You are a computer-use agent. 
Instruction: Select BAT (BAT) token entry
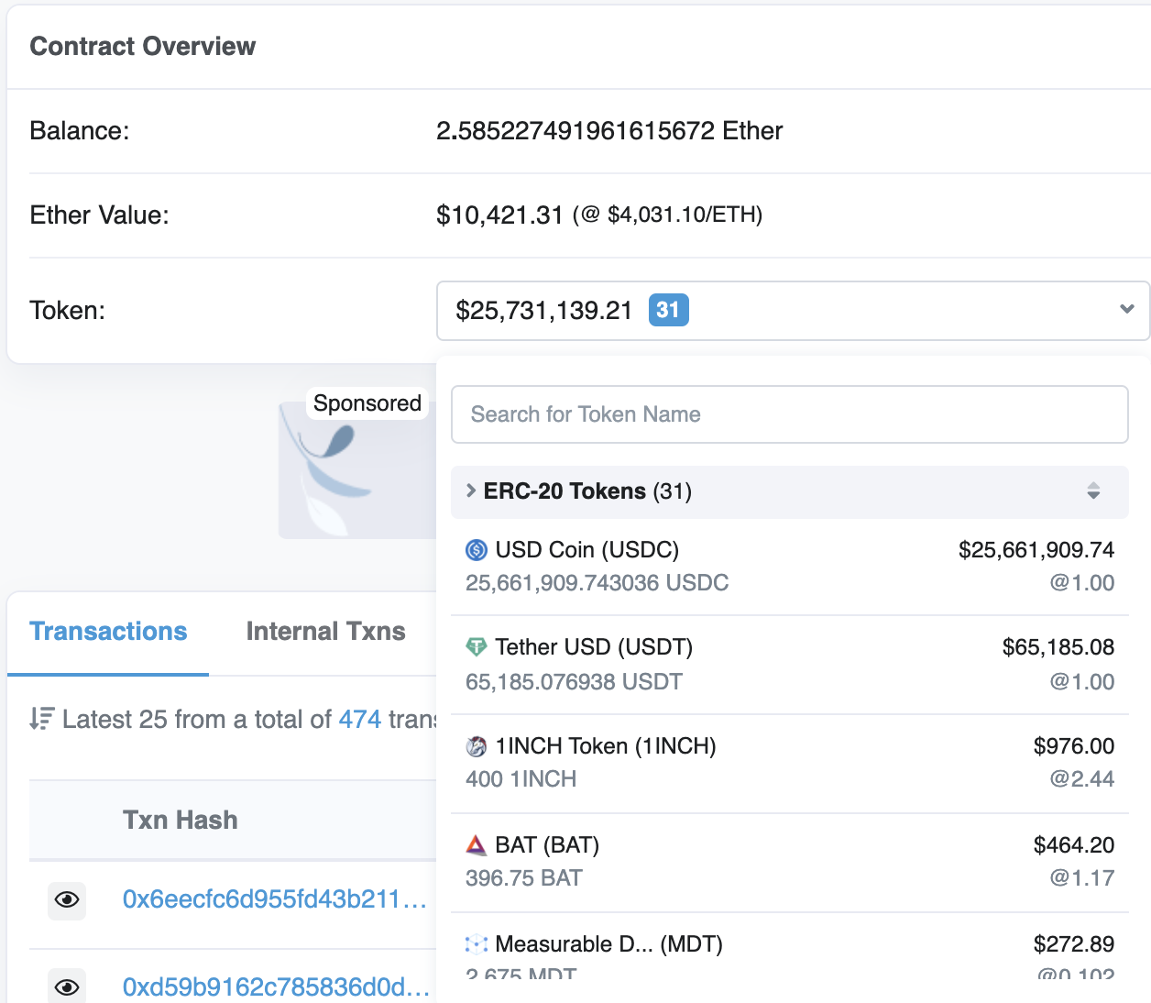[x=790, y=863]
